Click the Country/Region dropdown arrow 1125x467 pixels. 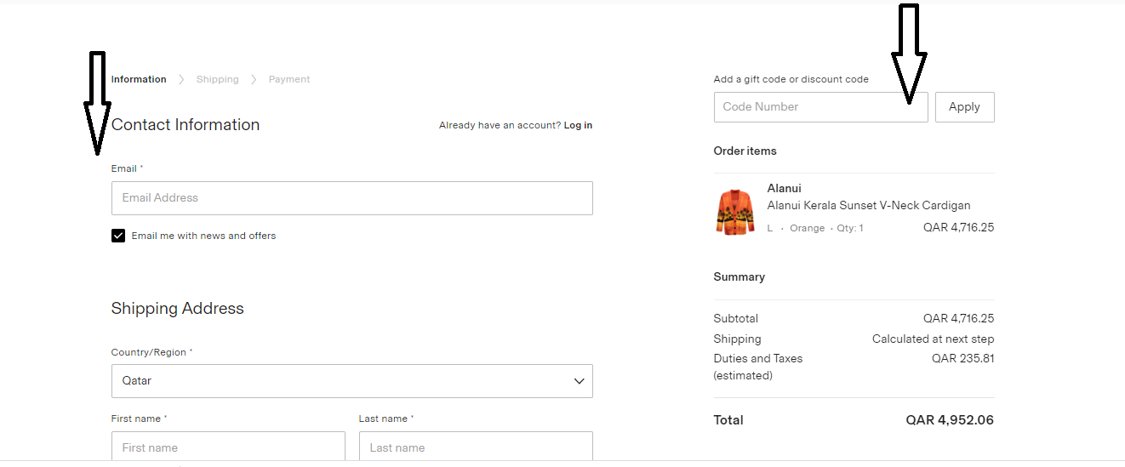coord(580,381)
